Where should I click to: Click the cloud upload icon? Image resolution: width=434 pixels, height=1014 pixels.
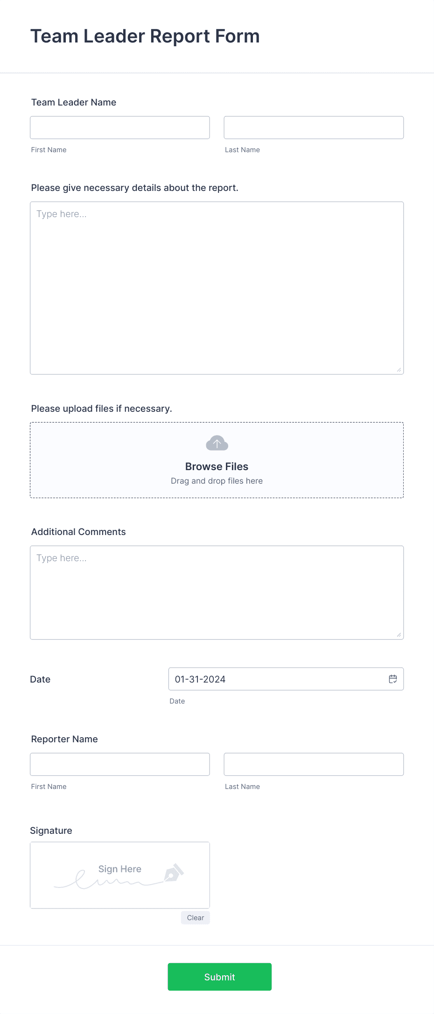coord(216,443)
